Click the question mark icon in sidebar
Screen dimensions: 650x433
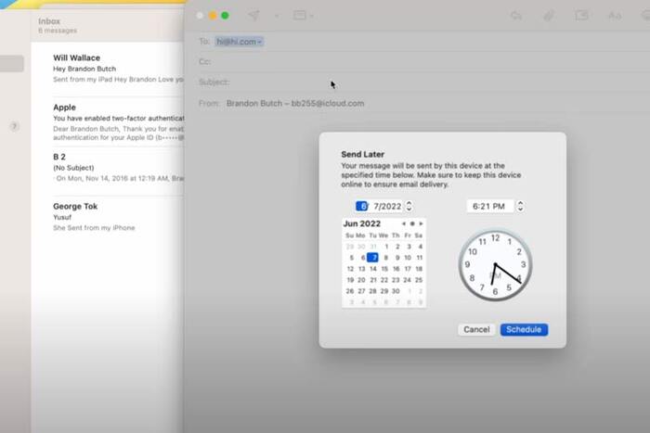pyautogui.click(x=15, y=127)
